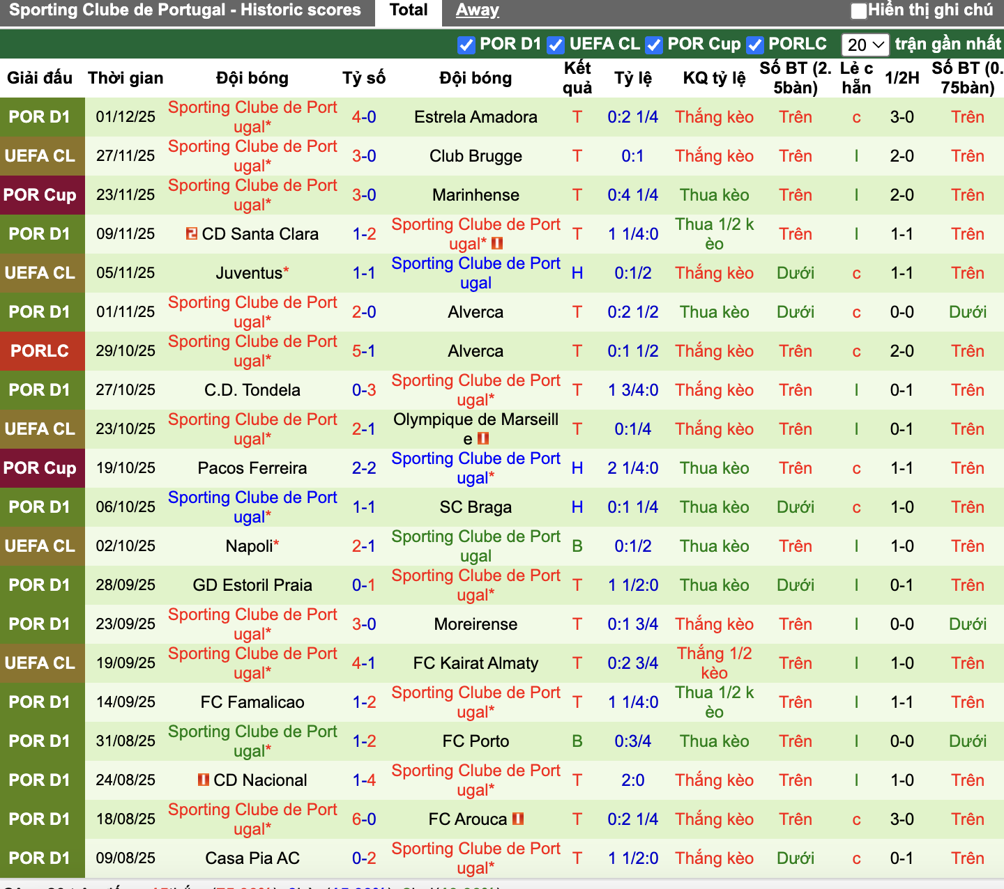Click the FC Kairat Almaty team name
The image size is (1004, 889).
click(x=476, y=663)
